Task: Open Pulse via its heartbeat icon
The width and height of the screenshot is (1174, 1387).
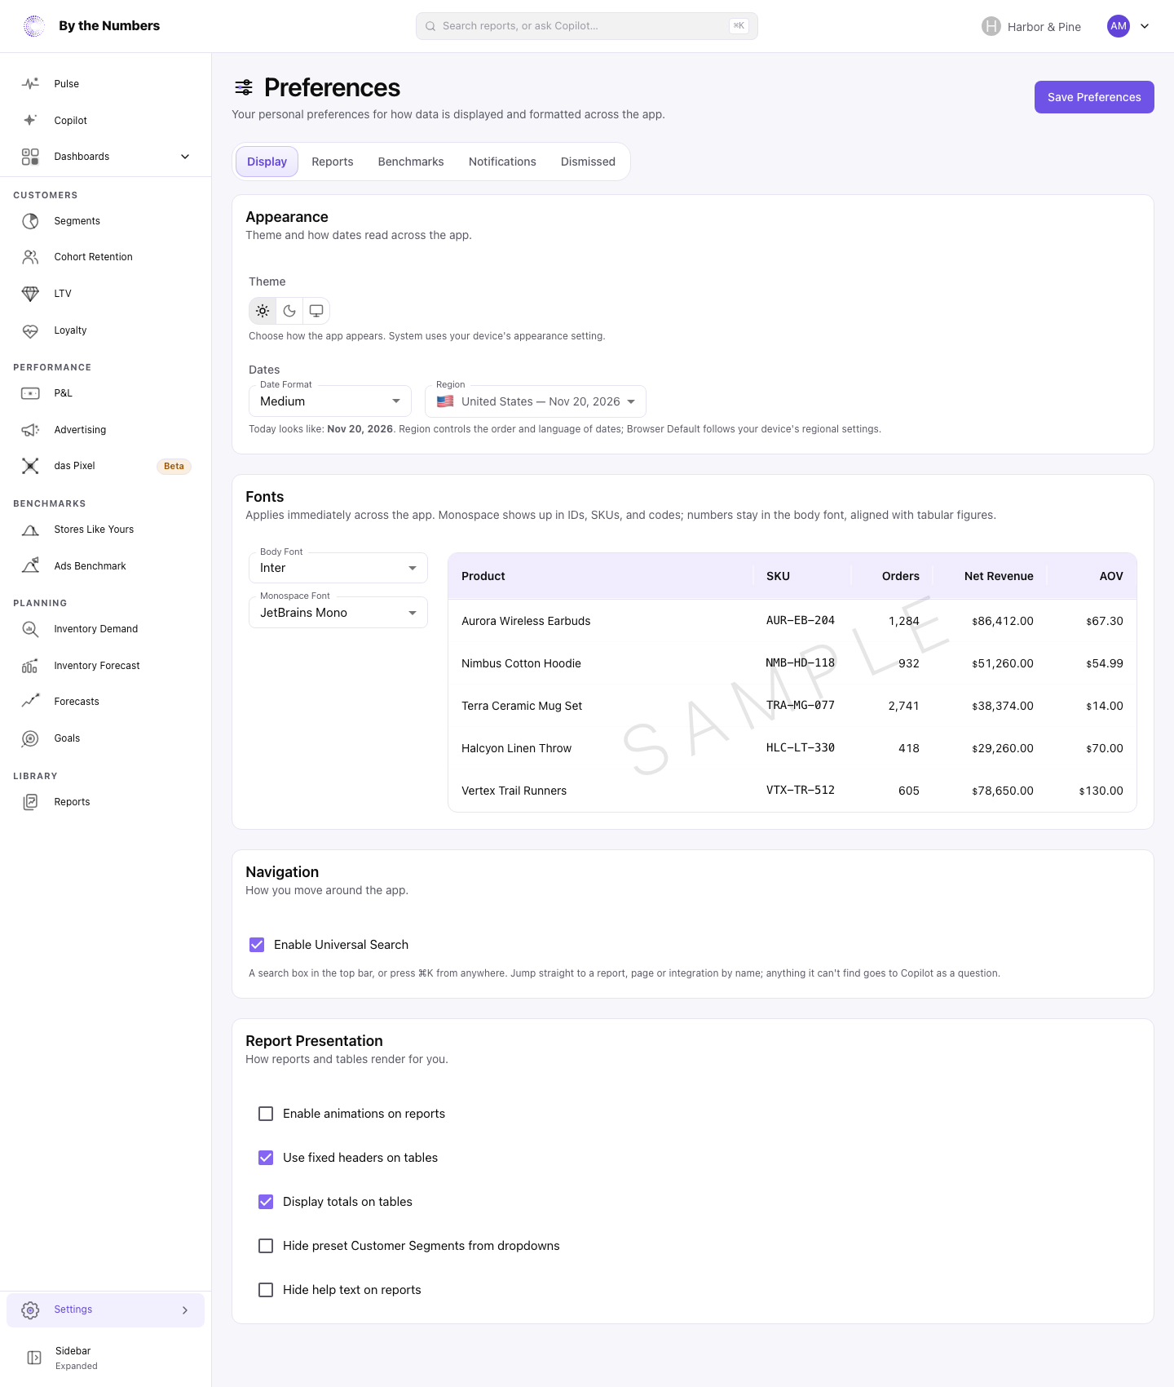Action: tap(30, 84)
